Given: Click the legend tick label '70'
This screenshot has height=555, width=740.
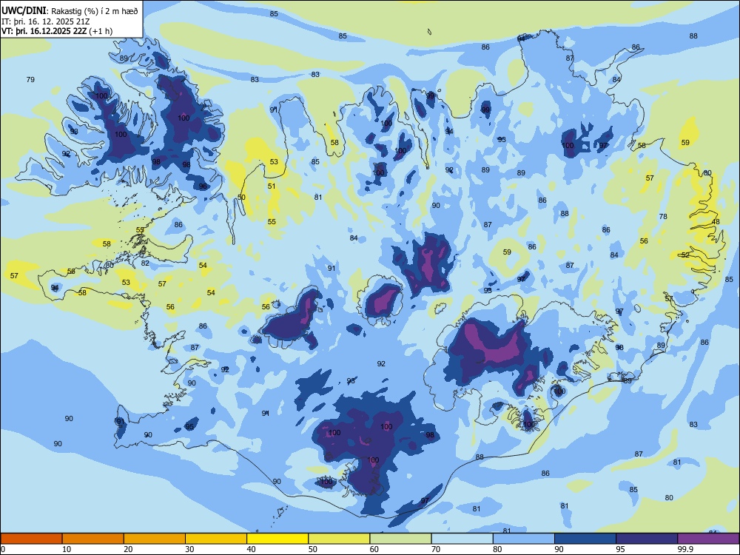Looking at the screenshot, I should coord(436,549).
